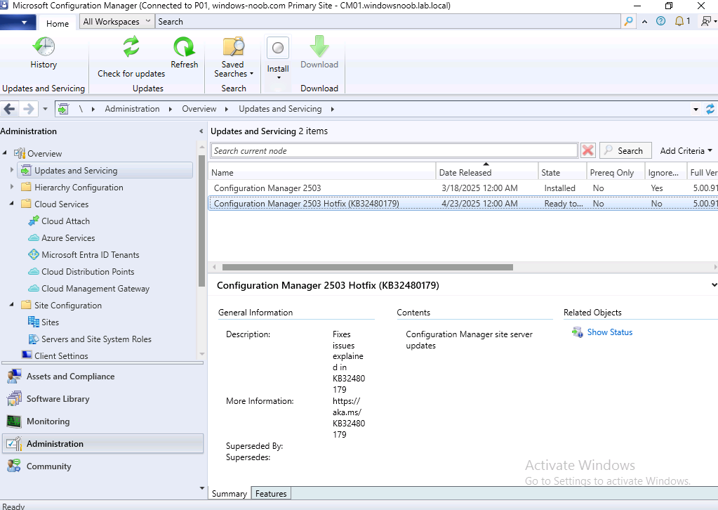Open notifications bell icon
Viewport: 718px width, 510px height.
679,21
